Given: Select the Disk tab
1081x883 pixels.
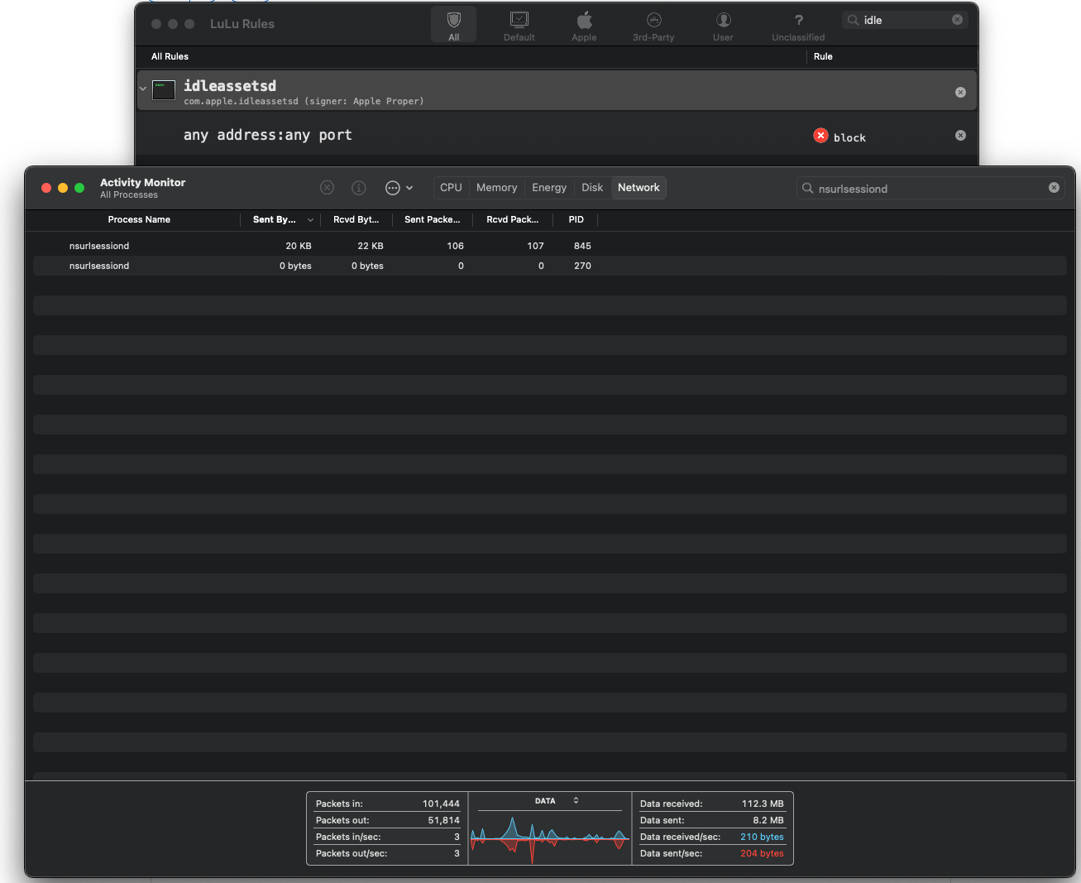Looking at the screenshot, I should (592, 188).
